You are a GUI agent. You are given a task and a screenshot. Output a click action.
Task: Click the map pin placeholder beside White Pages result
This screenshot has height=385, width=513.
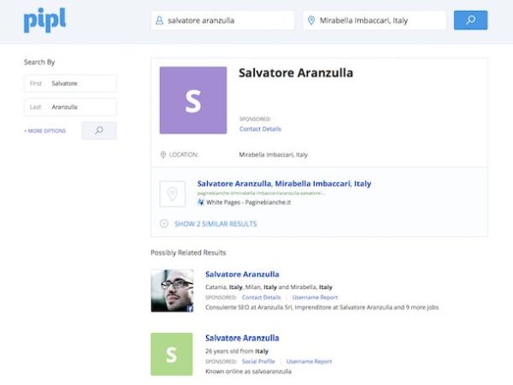tap(172, 194)
